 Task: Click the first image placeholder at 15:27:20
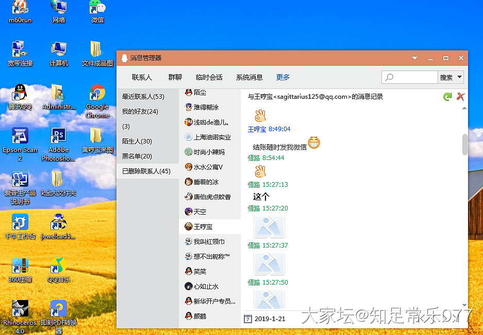coord(269,227)
